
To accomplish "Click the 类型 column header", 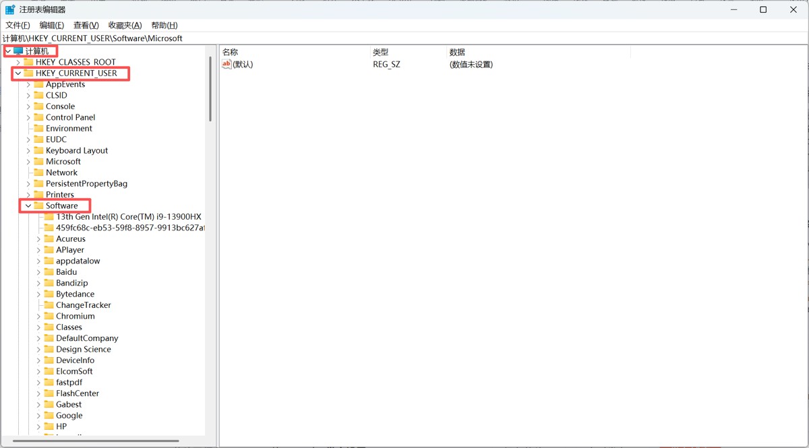I will (x=409, y=52).
